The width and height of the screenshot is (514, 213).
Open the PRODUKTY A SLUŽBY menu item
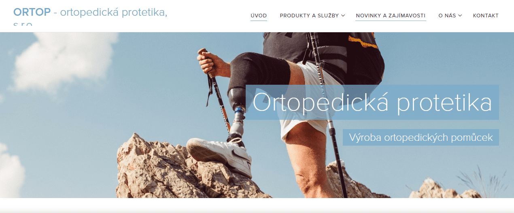(x=309, y=16)
